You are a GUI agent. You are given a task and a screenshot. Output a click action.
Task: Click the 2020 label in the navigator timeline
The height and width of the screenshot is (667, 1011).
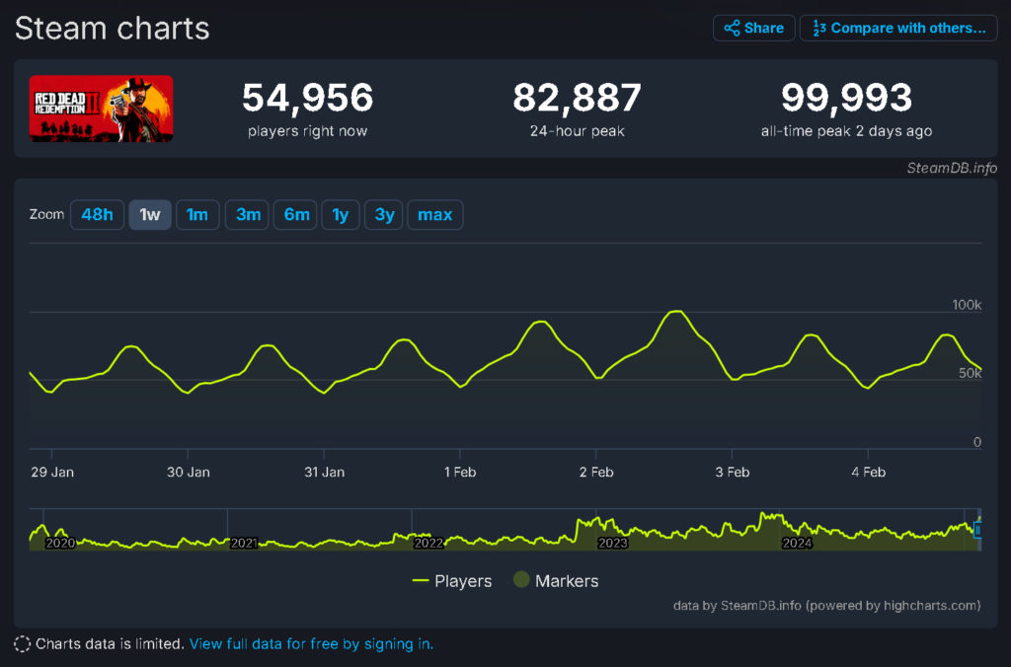click(60, 544)
